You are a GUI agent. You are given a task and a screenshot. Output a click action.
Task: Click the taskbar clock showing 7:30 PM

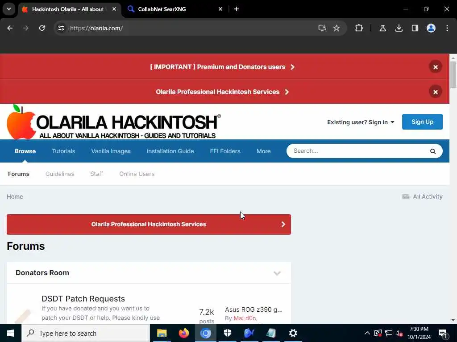coord(419,333)
